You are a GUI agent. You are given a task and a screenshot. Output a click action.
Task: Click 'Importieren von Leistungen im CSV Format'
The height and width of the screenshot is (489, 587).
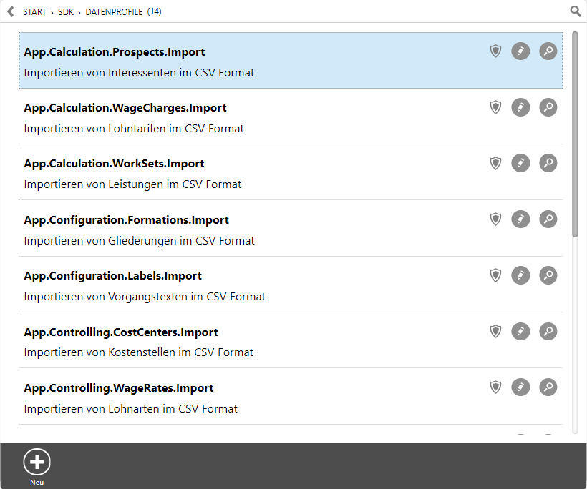[x=132, y=184]
